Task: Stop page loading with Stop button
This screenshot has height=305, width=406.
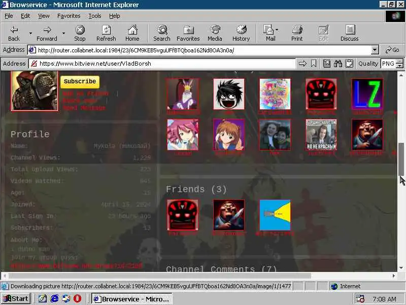Action: point(80,34)
